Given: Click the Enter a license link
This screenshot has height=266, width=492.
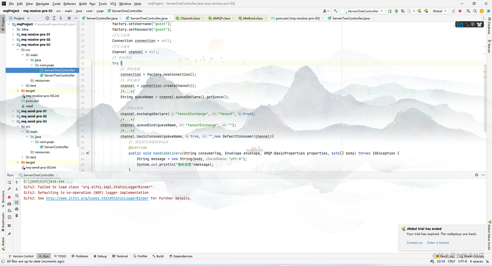Looking at the screenshot, I should (x=438, y=243).
